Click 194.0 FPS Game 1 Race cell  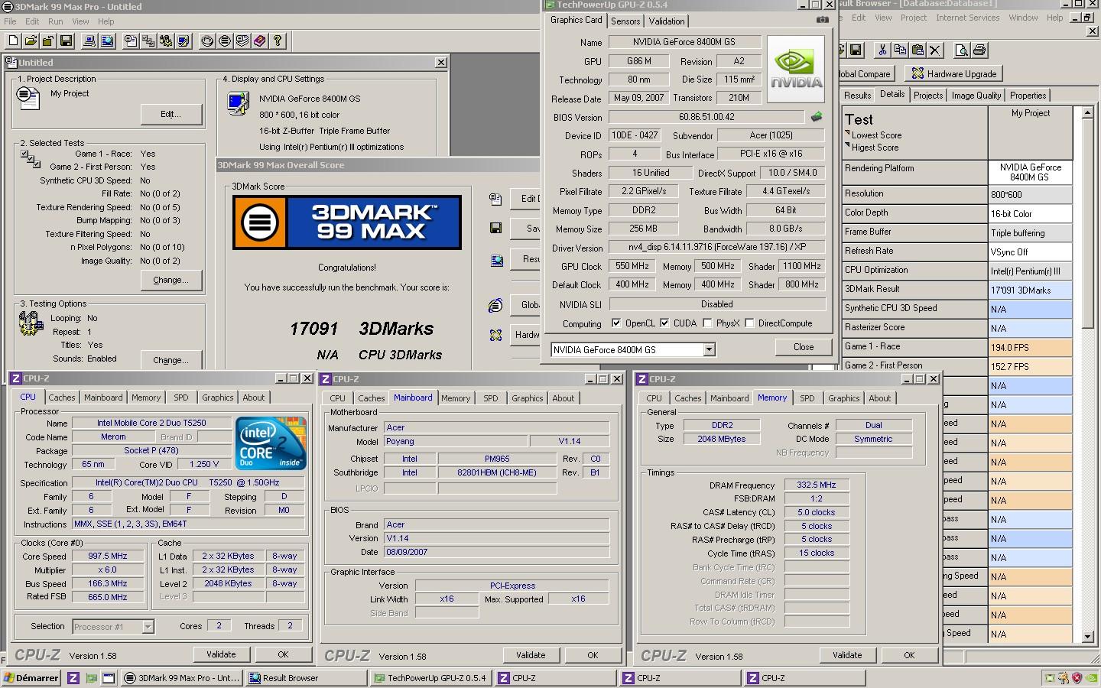pyautogui.click(x=1030, y=348)
